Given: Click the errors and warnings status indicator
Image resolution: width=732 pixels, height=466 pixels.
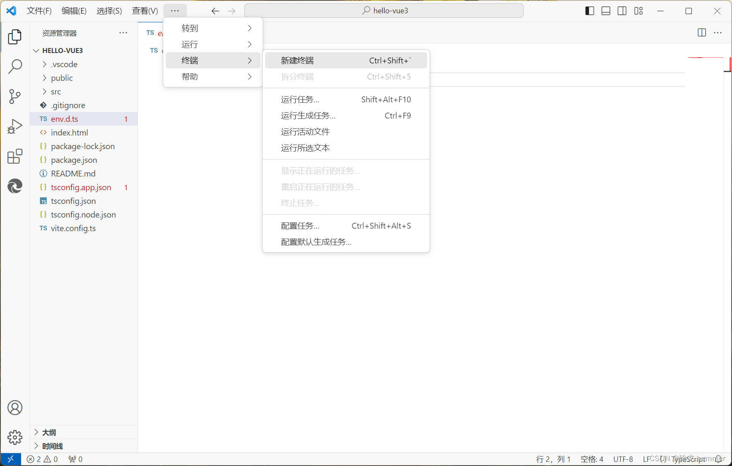Looking at the screenshot, I should [42, 459].
